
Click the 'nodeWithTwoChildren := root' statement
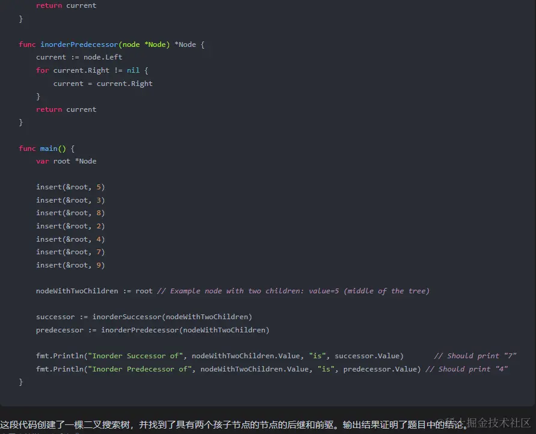[94, 291]
